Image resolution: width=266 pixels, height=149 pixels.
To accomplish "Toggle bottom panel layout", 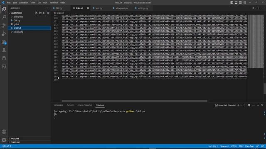I will [236, 2].
